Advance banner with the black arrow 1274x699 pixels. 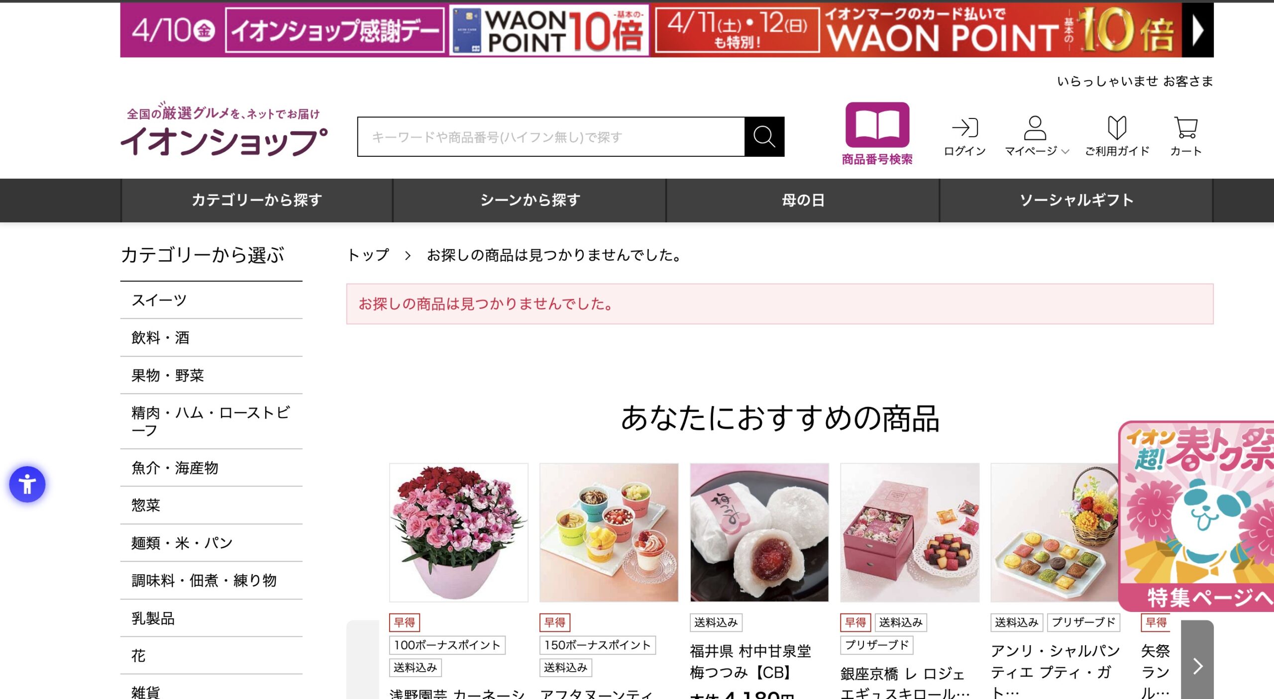[1197, 30]
